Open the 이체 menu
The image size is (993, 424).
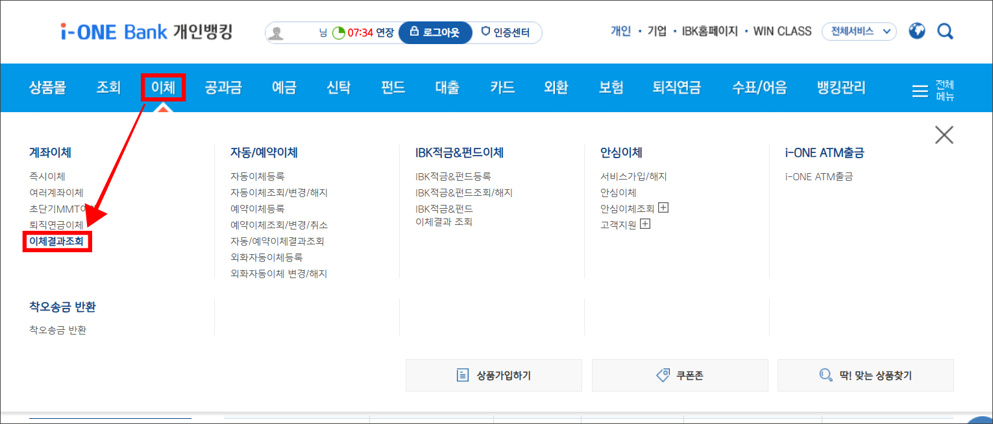click(x=164, y=88)
